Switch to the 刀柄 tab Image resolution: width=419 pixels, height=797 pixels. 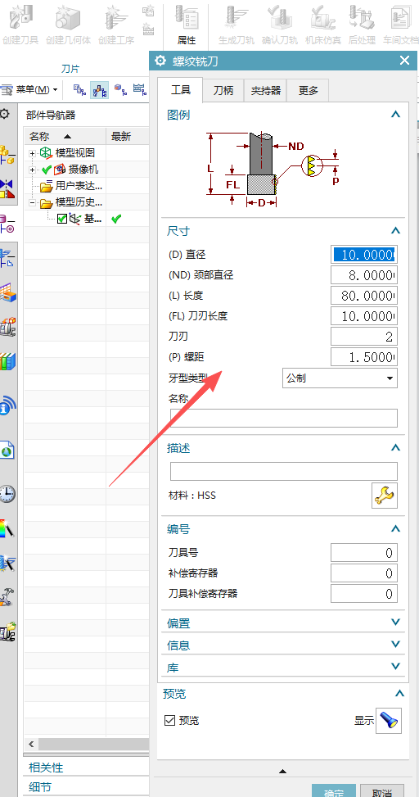[x=223, y=90]
